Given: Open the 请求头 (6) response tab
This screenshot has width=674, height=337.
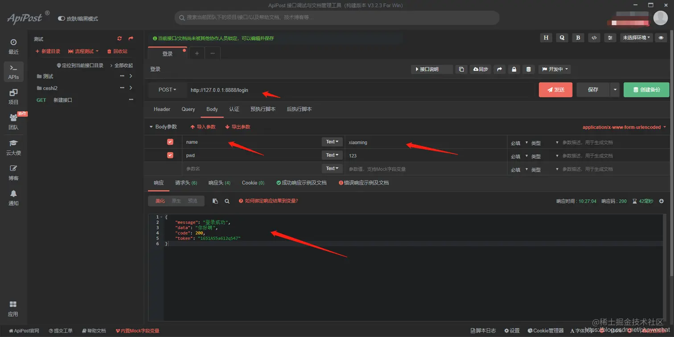Looking at the screenshot, I should 186,183.
